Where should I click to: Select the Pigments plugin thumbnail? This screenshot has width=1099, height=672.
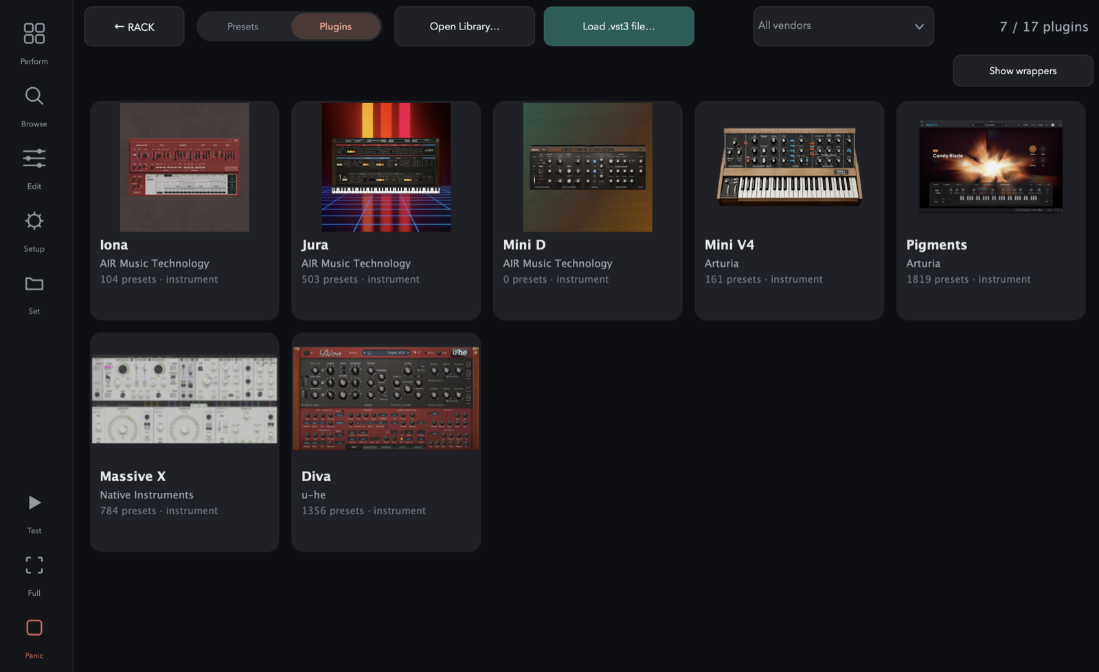point(991,167)
